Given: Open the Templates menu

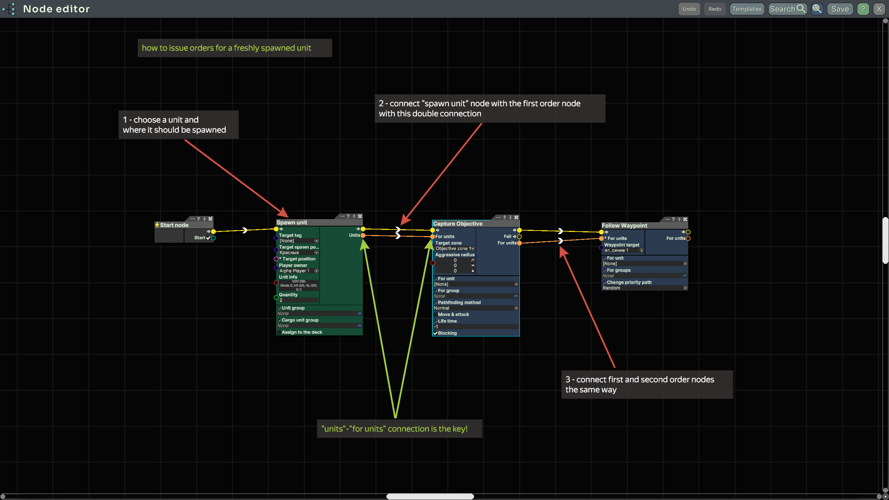Looking at the screenshot, I should [x=747, y=9].
